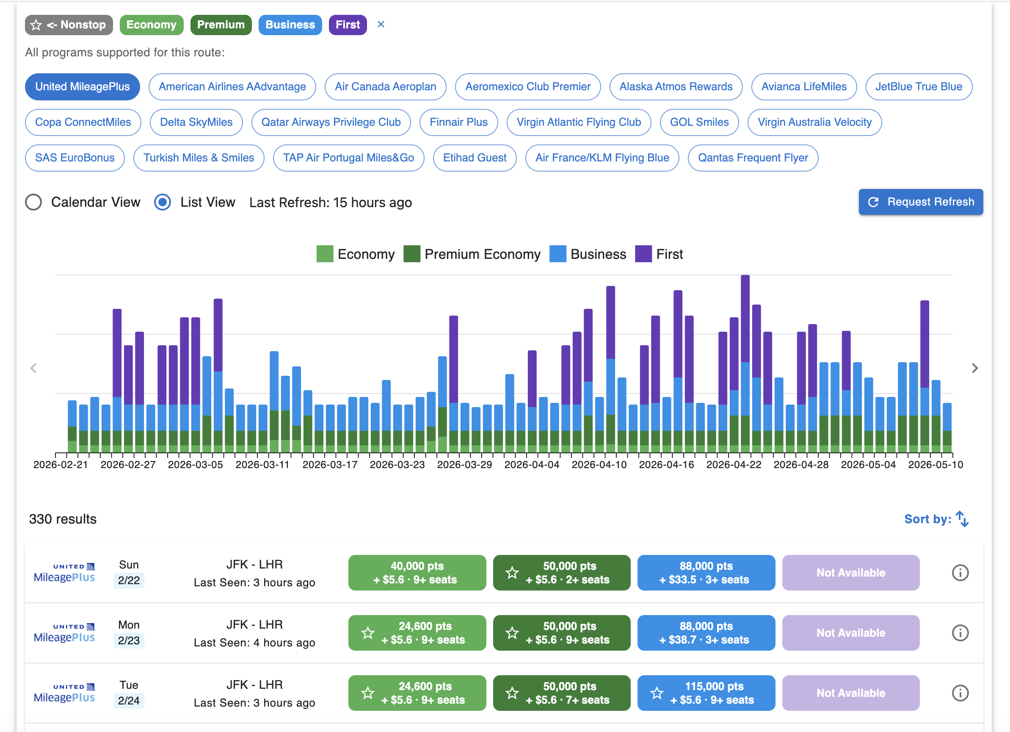
Task: Click the sort arrows icon
Action: (962, 519)
